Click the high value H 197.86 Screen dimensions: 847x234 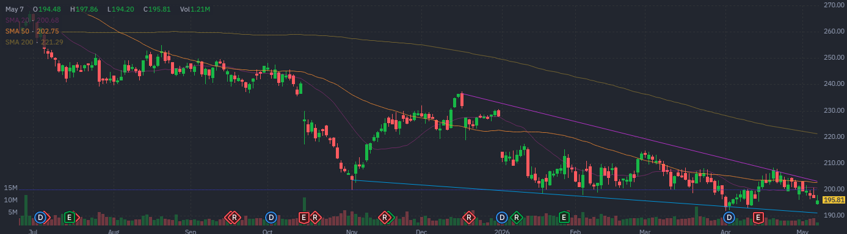[84, 9]
